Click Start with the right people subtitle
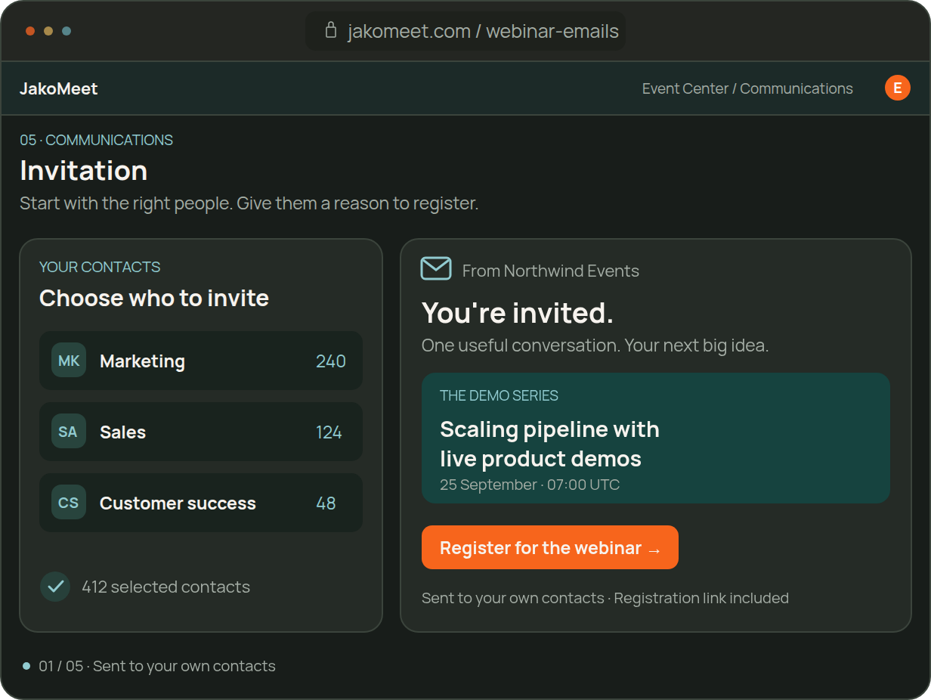 click(x=249, y=203)
